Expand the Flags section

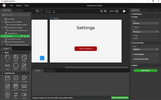[133, 36]
